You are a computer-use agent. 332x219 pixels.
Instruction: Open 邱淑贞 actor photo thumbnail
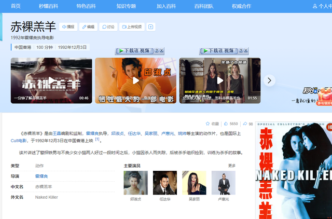tap(136, 183)
